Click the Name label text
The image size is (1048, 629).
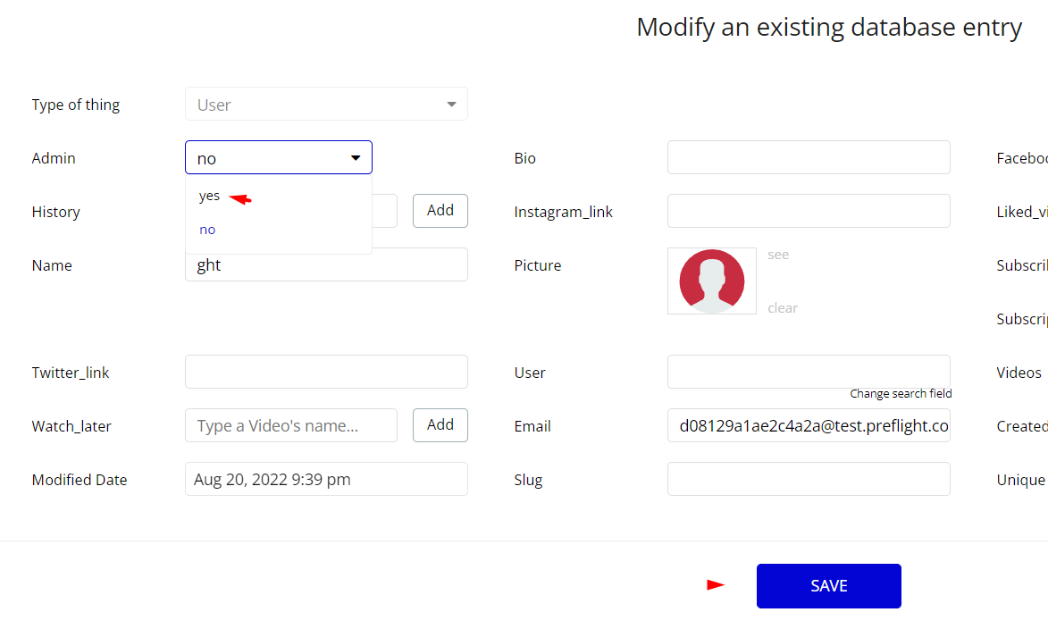pyautogui.click(x=52, y=265)
